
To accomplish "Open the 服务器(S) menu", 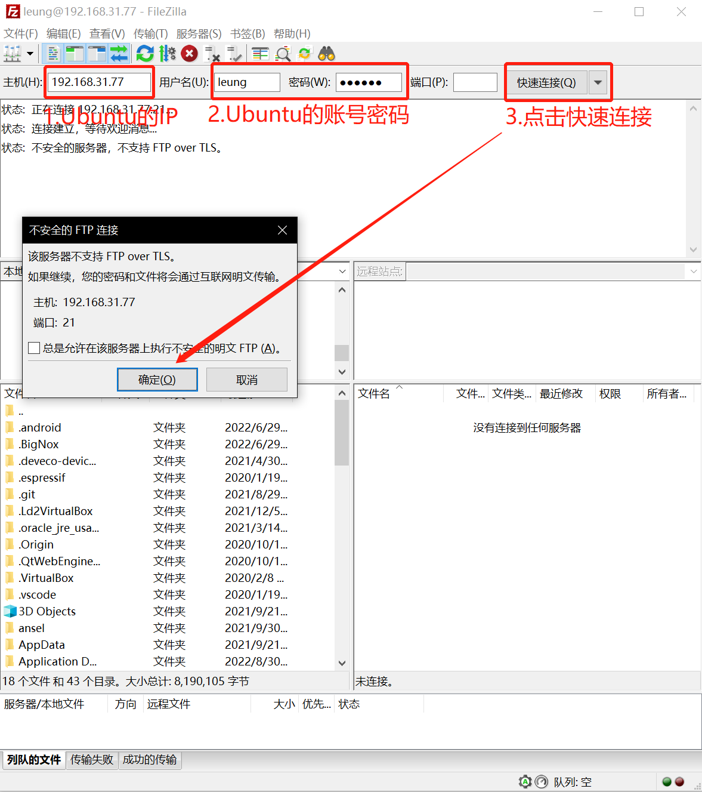I will click(199, 34).
